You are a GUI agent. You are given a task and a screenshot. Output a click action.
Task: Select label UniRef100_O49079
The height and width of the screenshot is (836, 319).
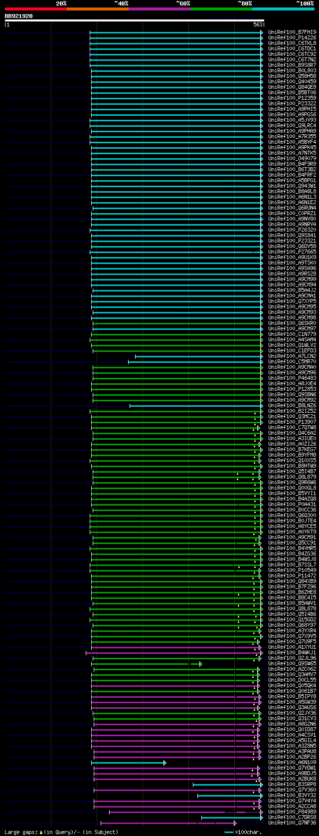tap(292, 158)
